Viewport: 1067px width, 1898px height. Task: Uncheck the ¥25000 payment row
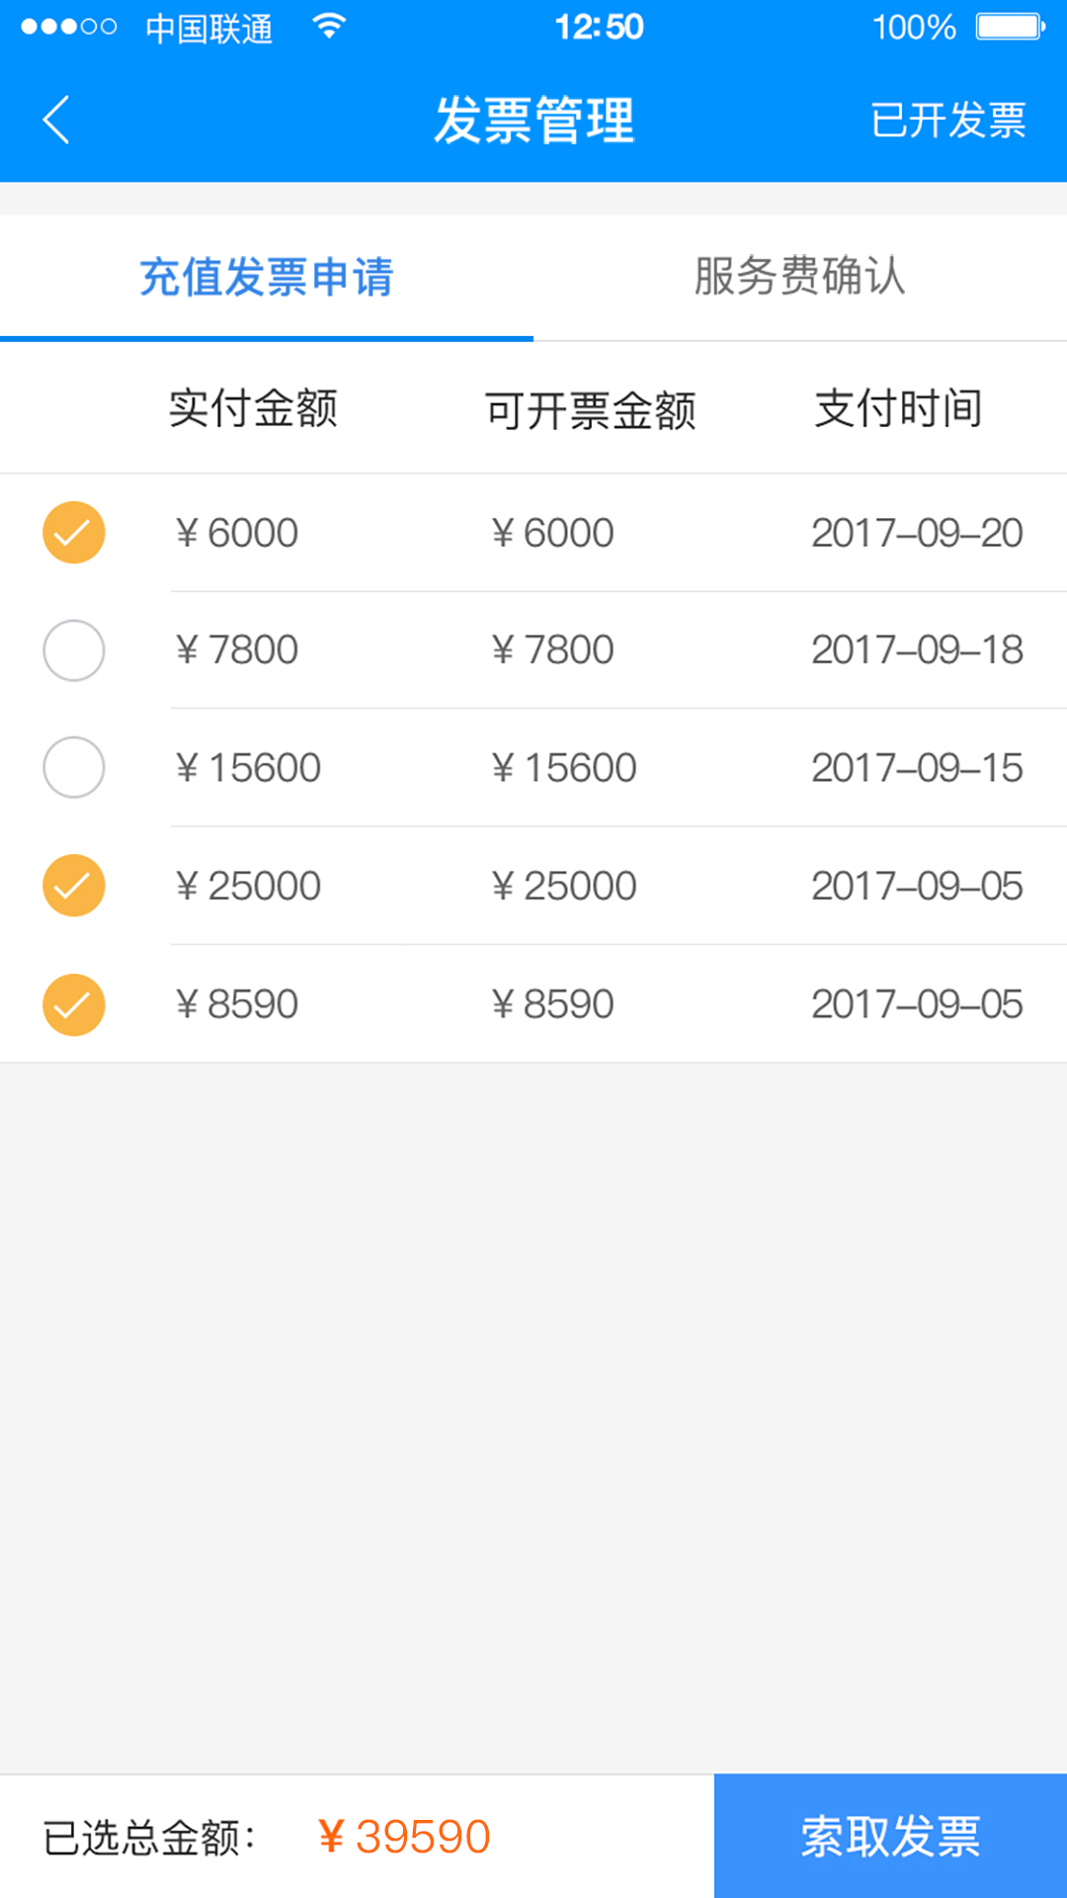click(74, 886)
